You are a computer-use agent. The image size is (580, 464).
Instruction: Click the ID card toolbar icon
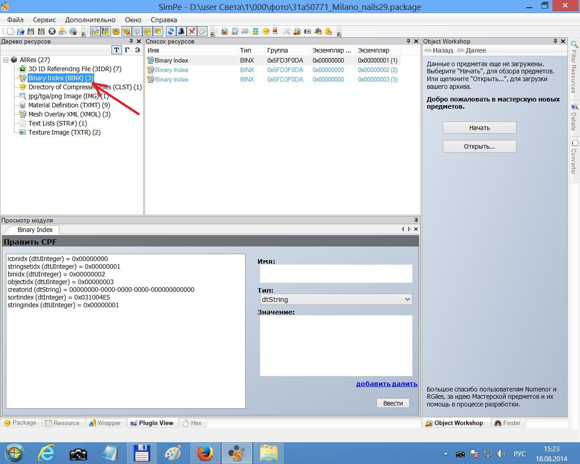point(308,31)
